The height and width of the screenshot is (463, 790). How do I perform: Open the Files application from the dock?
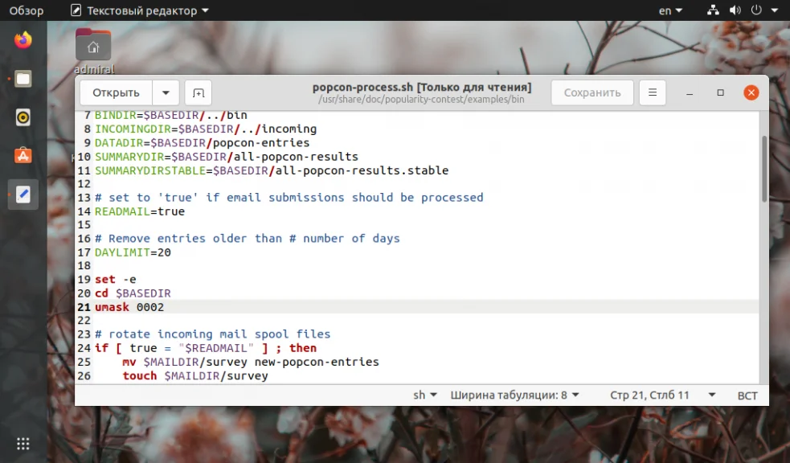(23, 78)
